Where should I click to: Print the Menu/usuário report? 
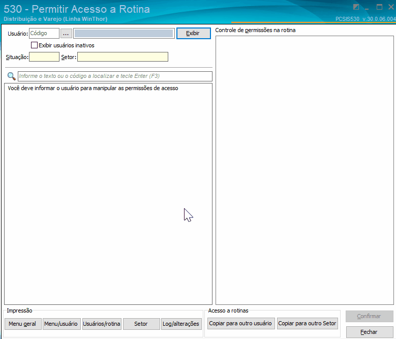tap(62, 324)
